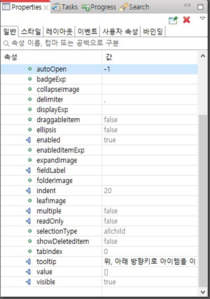Screen dimensions: 210x299
Task: Click the pin property to editor icon
Action: [173, 20]
